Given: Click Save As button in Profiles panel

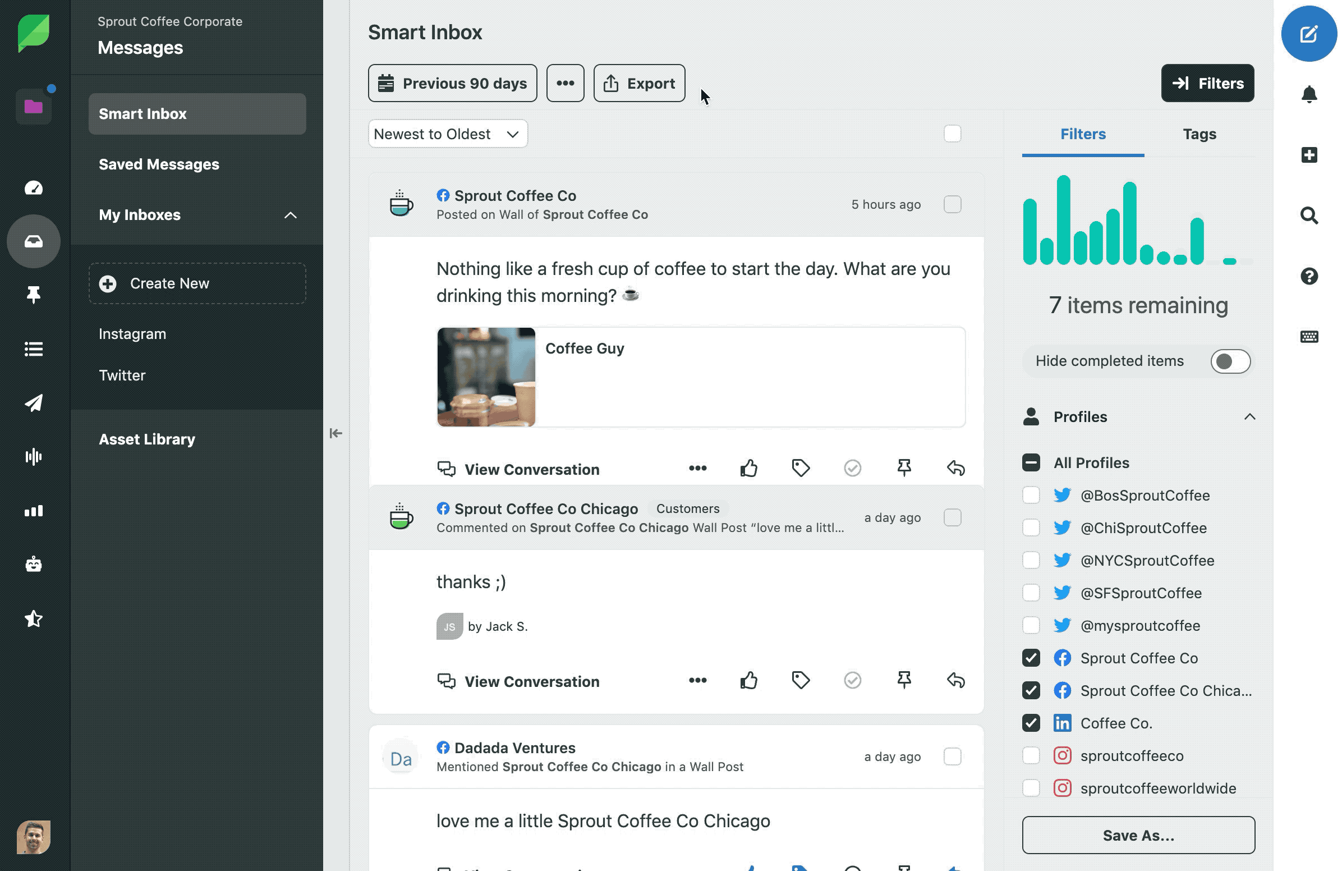Looking at the screenshot, I should click(x=1138, y=836).
